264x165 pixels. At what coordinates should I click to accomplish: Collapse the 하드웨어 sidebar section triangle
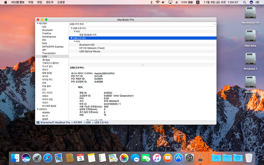(x=37, y=23)
